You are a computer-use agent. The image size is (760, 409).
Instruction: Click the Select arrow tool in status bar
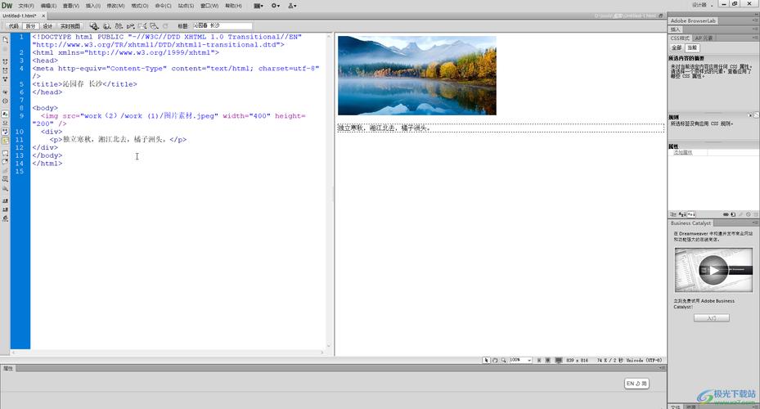[x=486, y=360]
